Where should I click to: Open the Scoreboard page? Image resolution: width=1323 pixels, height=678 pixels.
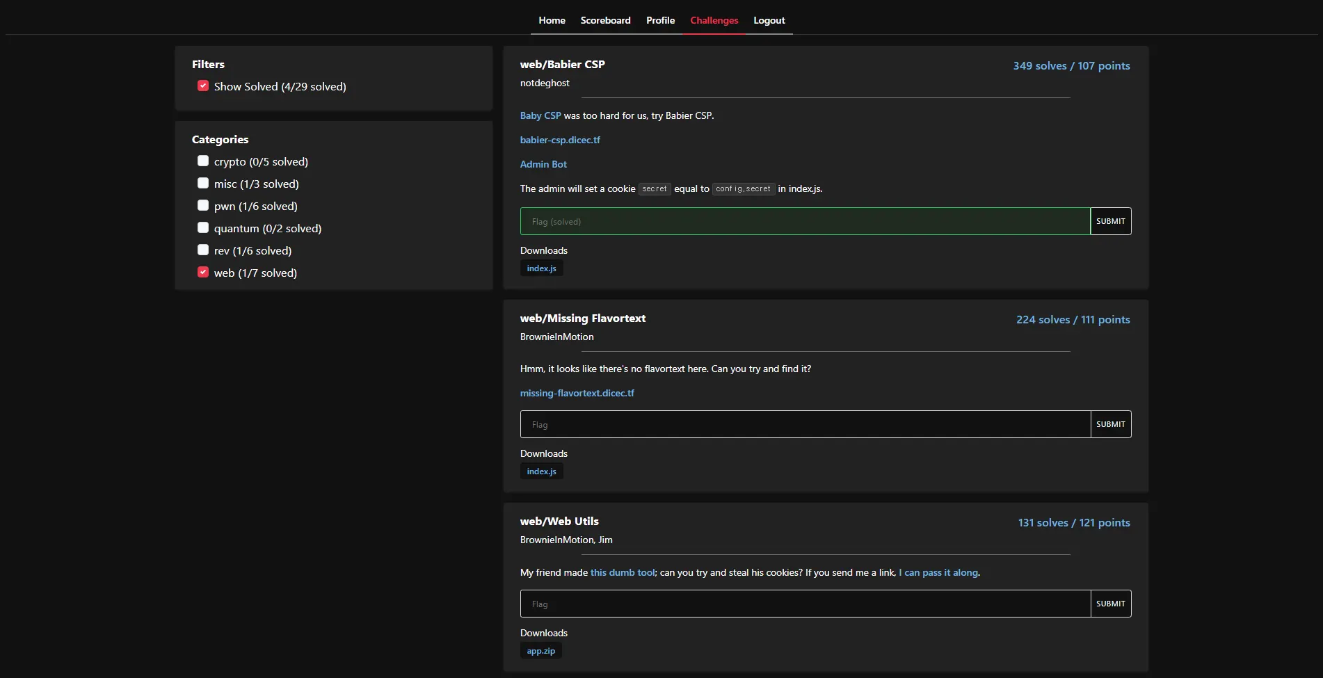(x=605, y=20)
